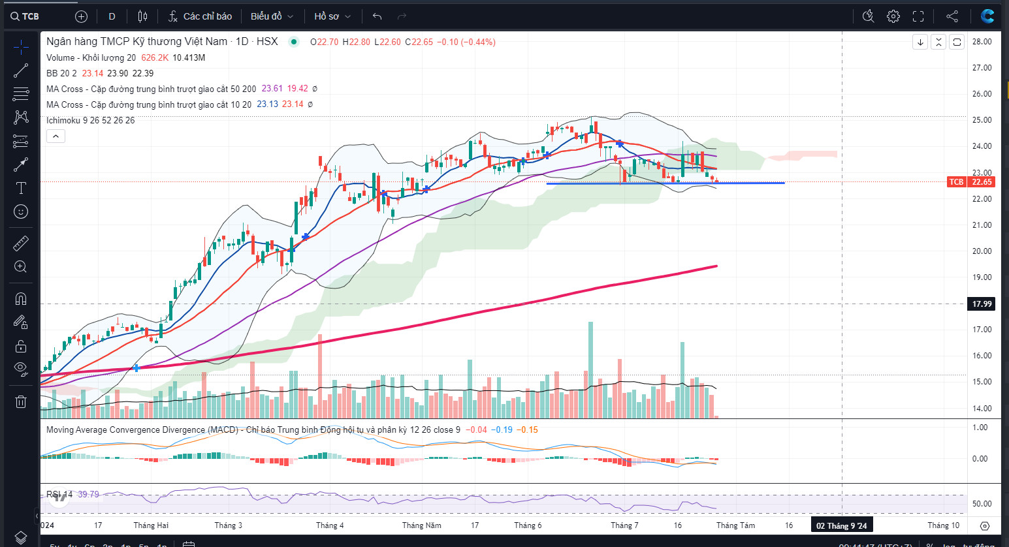1009x547 pixels.
Task: Select the chart patterns drawing tool
Action: 21,117
